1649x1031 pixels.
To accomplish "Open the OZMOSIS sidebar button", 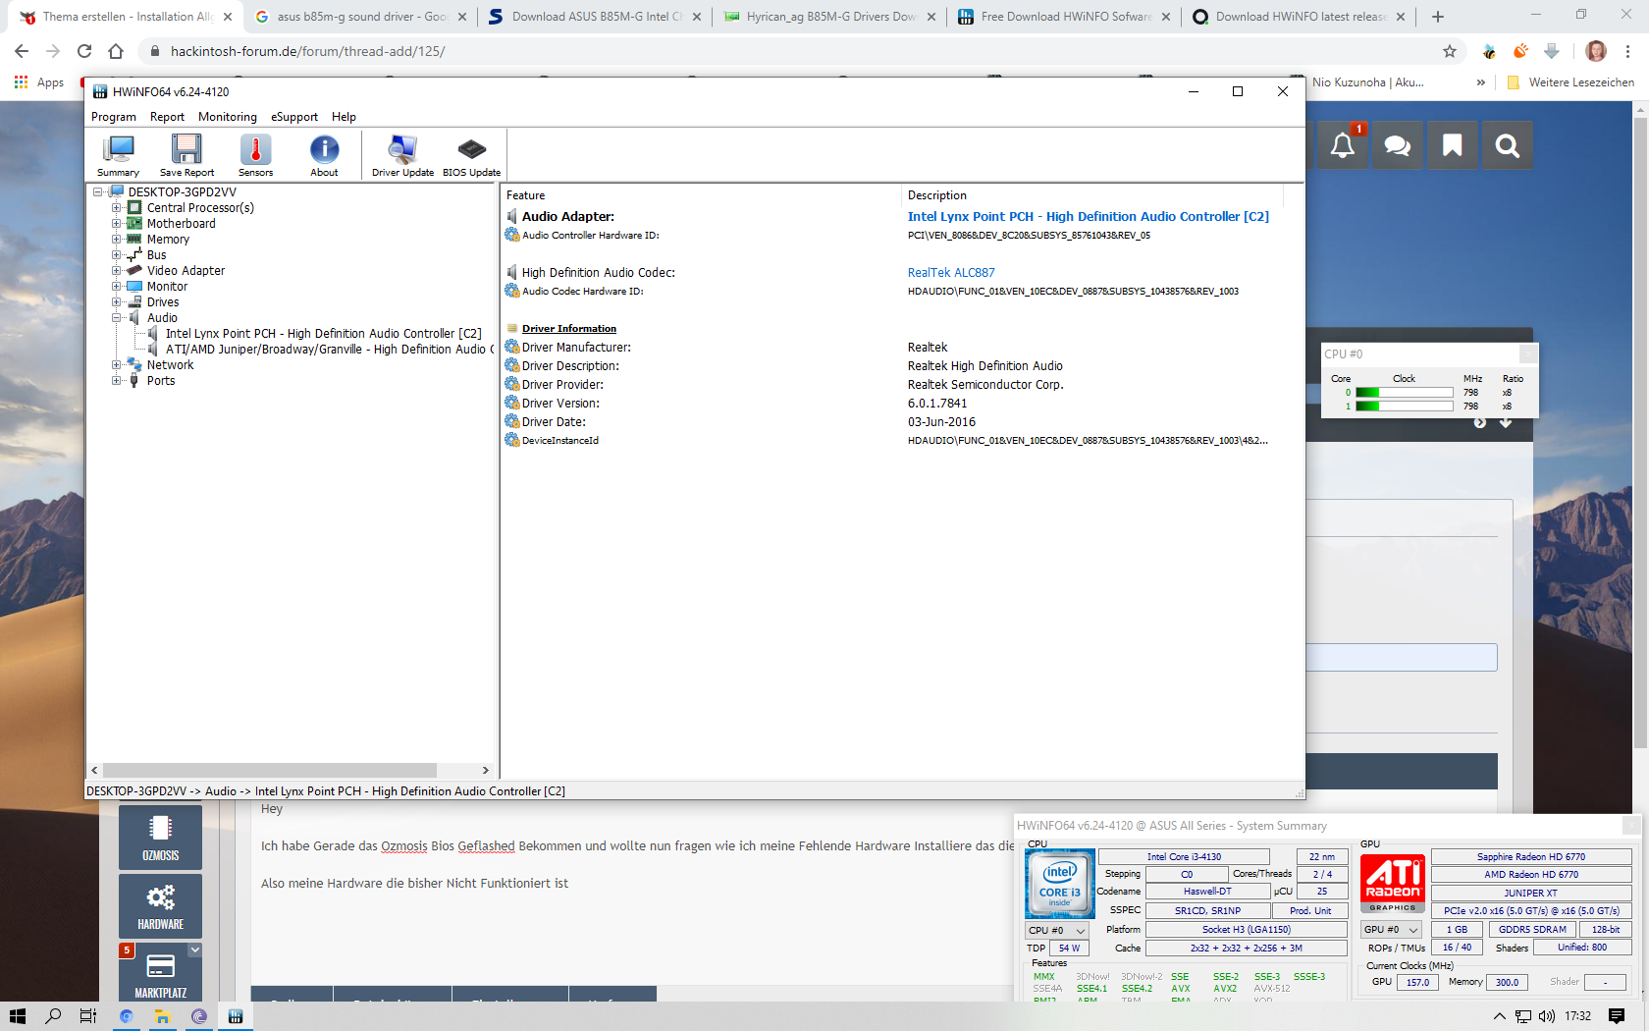I will pyautogui.click(x=160, y=837).
